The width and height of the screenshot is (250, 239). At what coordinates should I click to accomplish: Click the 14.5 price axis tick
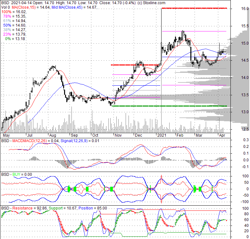245,60
